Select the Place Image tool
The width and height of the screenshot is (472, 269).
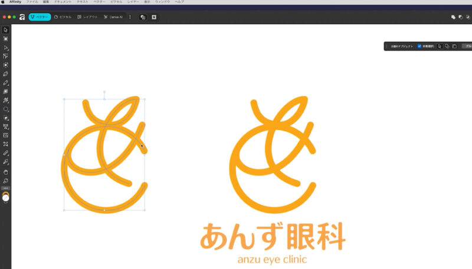tap(5, 135)
